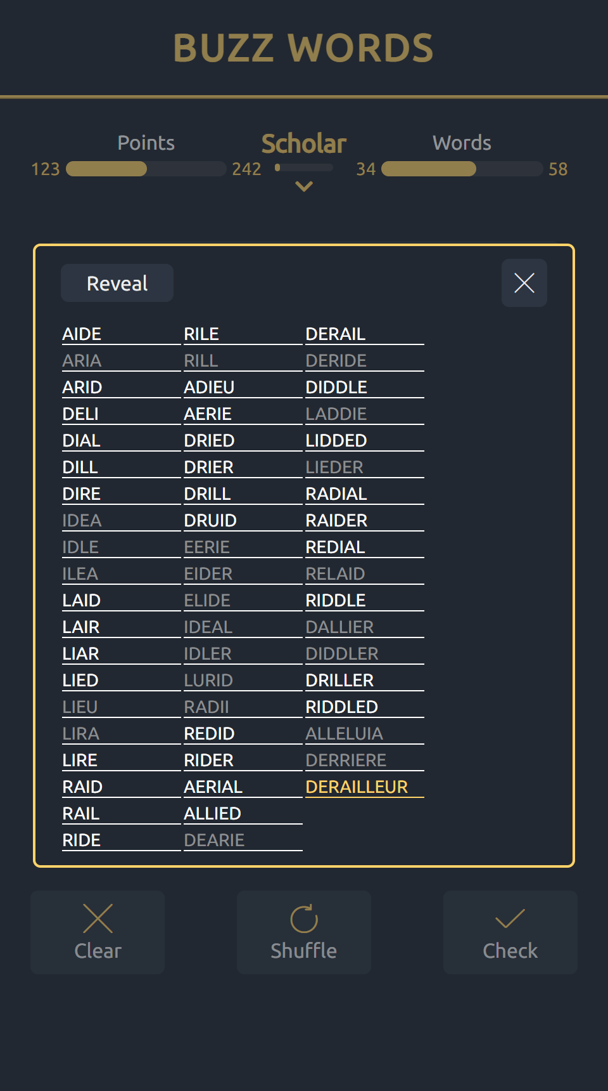Click the Check checkmark icon

(510, 918)
